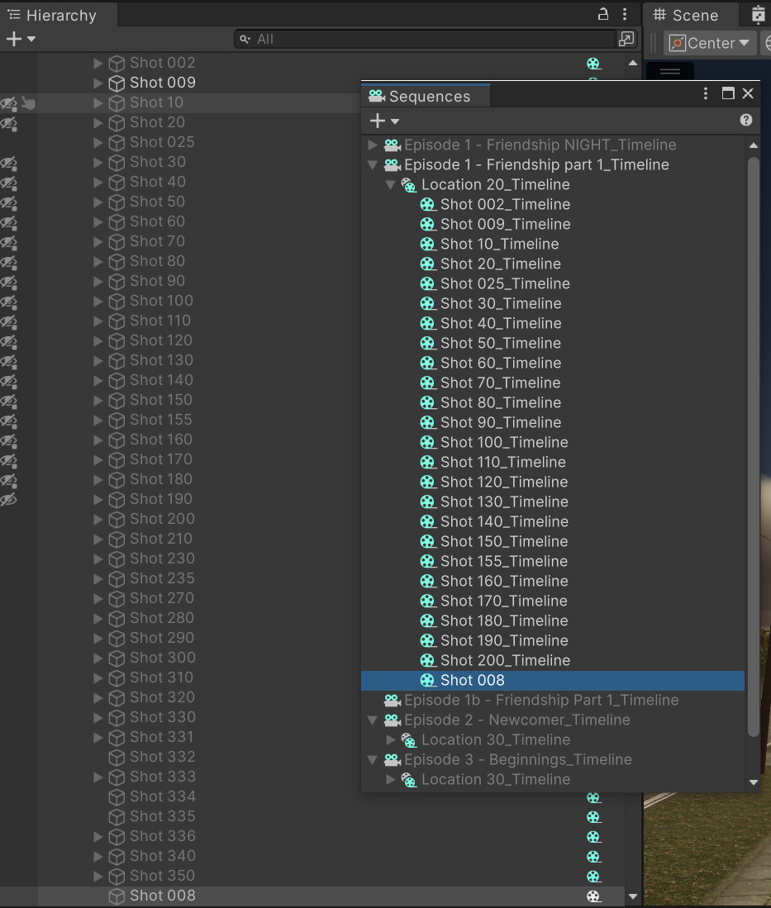The image size is (771, 908).
Task: Click the help icon in the Sequences panel
Action: 746,120
